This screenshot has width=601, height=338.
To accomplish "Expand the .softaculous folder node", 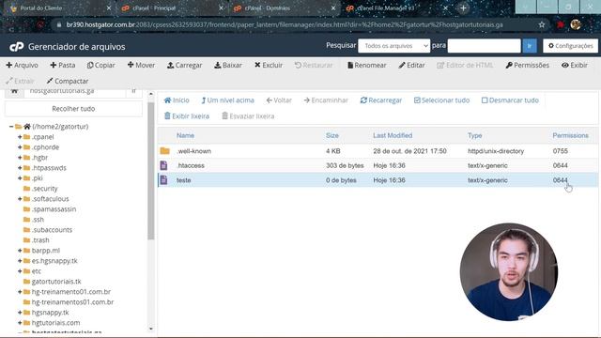I will [x=20, y=199].
